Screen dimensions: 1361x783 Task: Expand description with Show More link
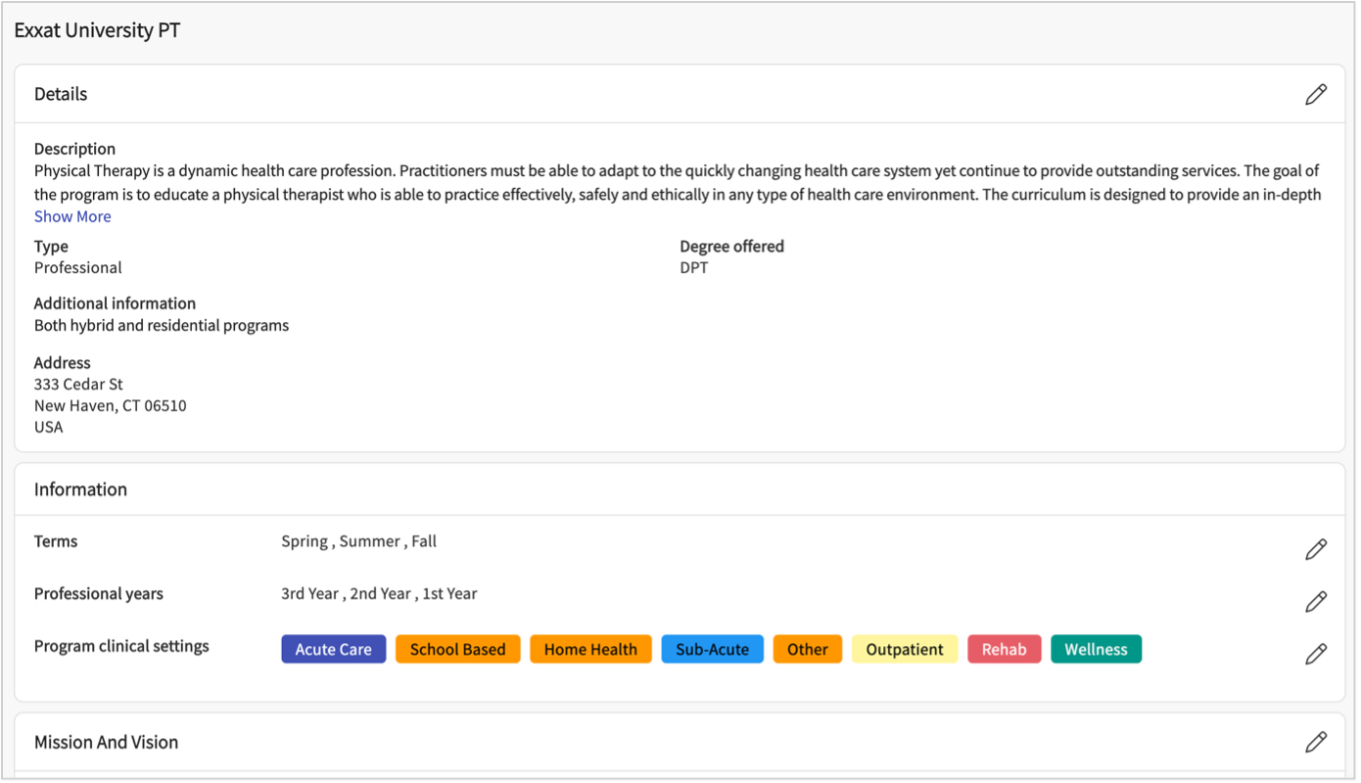pos(72,216)
